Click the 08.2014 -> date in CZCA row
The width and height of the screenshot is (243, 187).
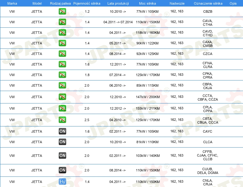(x=117, y=54)
